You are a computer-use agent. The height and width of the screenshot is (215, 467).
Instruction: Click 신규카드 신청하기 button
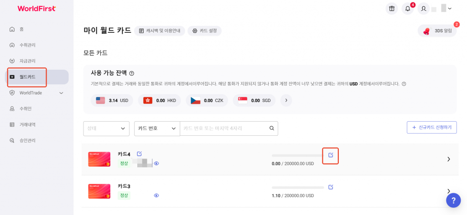point(432,127)
